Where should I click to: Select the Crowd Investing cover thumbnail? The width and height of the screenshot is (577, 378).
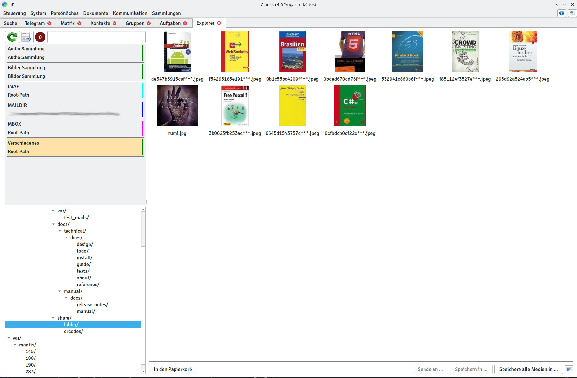point(465,52)
